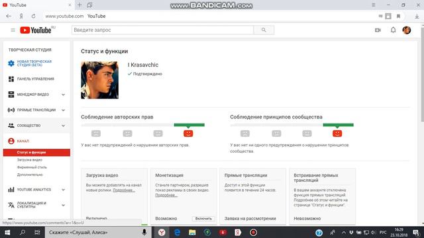The image size is (424, 238).
Task: Click the green community guidelines status bar
Action: 338,125
